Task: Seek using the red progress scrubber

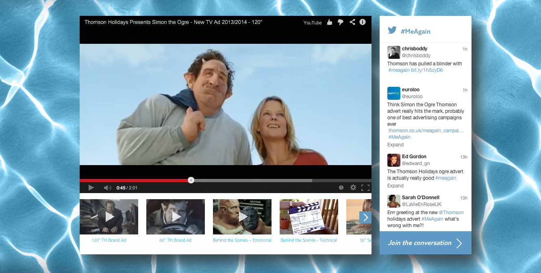Action: pyautogui.click(x=191, y=180)
